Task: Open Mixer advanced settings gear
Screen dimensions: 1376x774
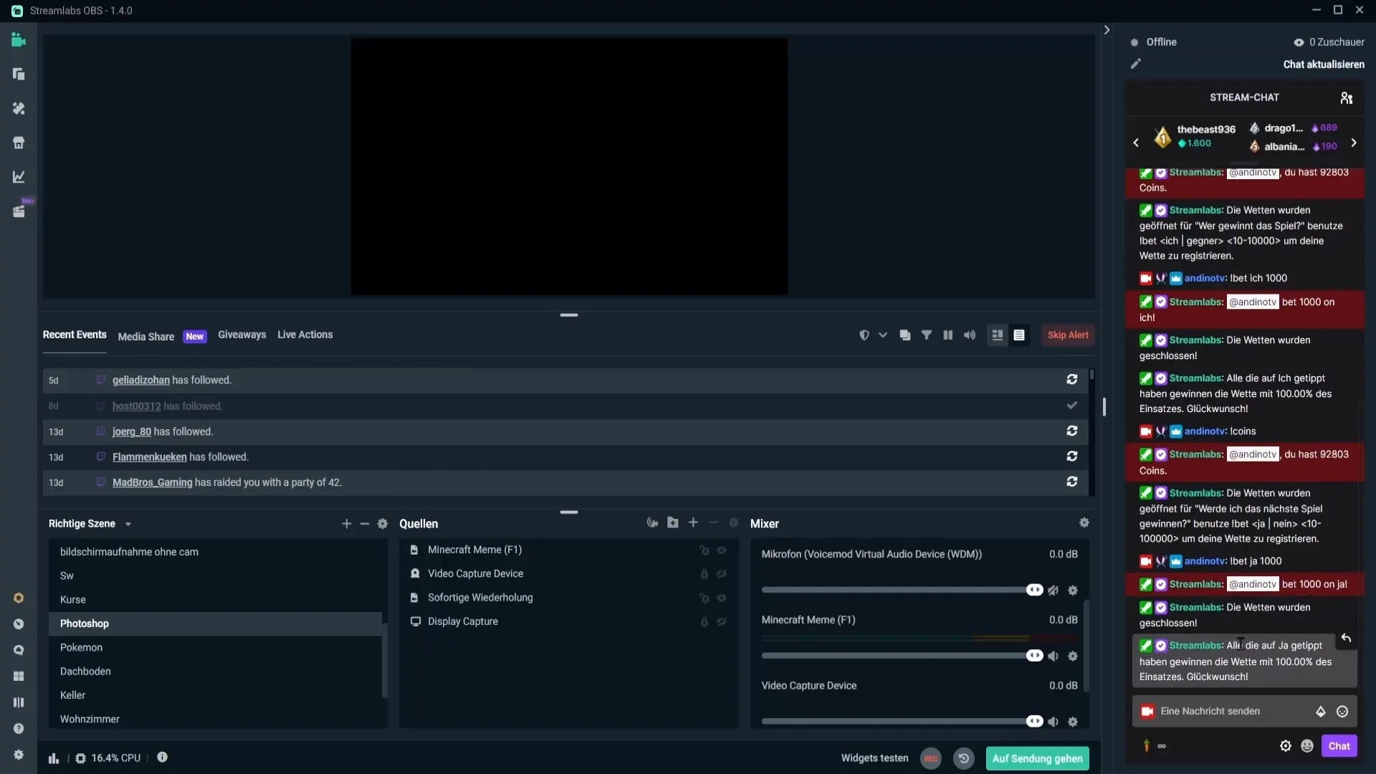Action: pos(1084,523)
